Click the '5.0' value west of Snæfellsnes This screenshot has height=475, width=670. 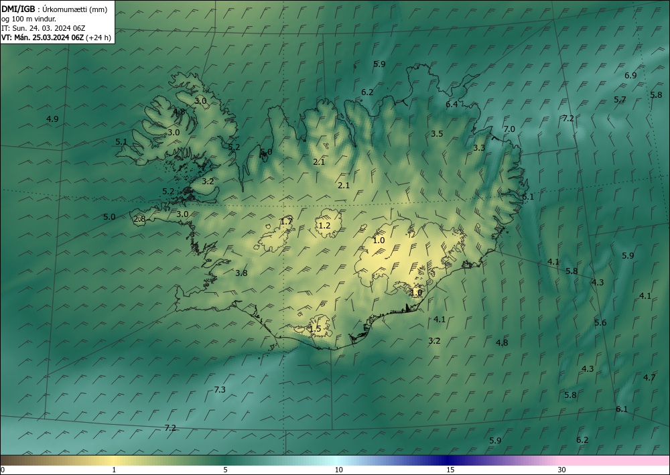tap(109, 217)
